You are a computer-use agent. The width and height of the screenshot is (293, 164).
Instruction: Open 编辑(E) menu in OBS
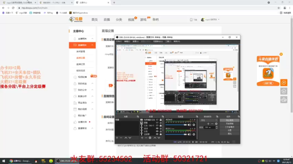click(127, 42)
